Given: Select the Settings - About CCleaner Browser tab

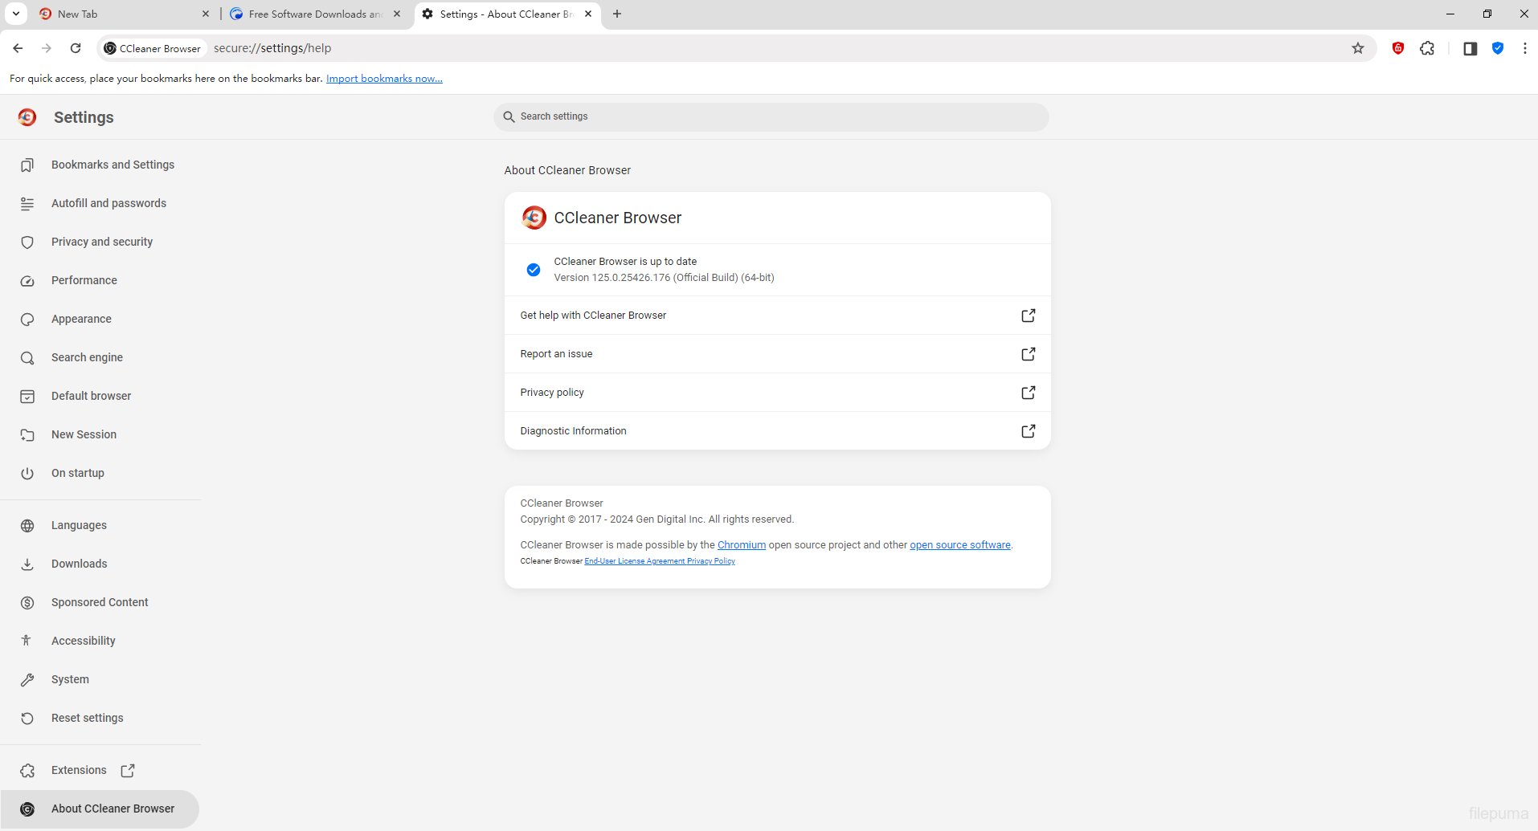Looking at the screenshot, I should pyautogui.click(x=507, y=14).
